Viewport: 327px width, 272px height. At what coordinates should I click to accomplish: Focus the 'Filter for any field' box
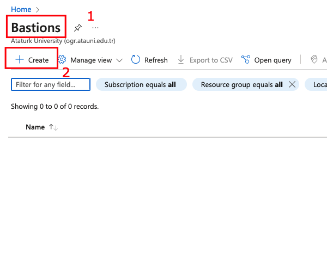pyautogui.click(x=51, y=84)
